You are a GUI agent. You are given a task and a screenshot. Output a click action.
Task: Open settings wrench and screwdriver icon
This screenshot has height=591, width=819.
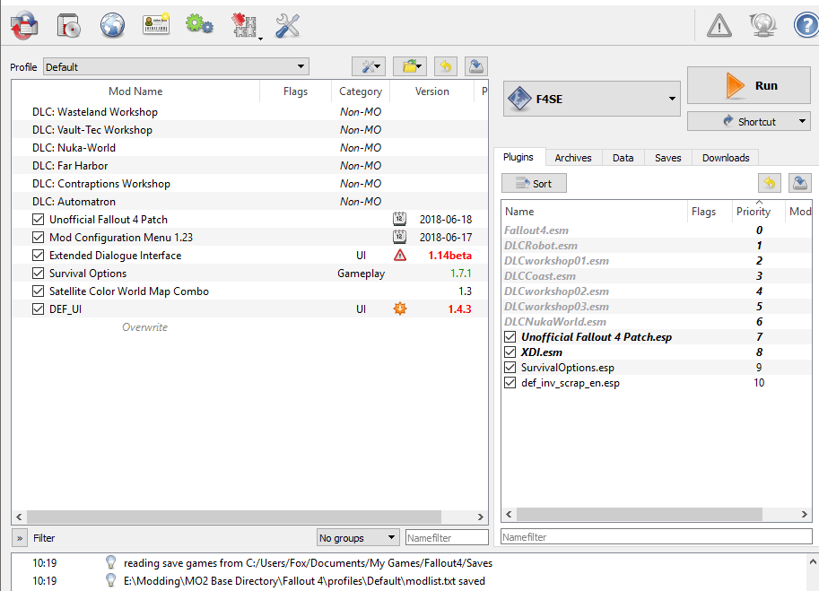(x=287, y=26)
